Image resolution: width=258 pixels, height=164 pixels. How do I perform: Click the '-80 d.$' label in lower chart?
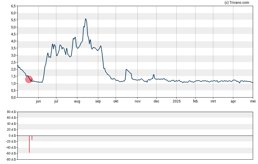(x=11, y=159)
